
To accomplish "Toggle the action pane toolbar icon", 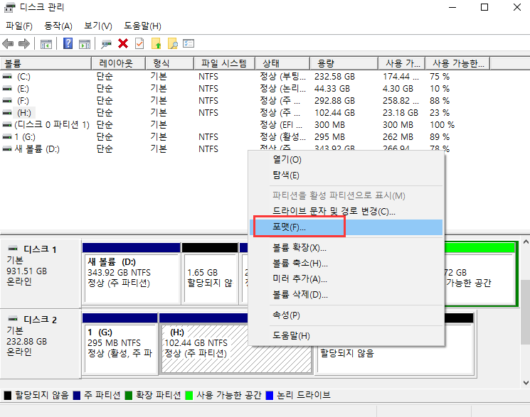I will (x=85, y=44).
